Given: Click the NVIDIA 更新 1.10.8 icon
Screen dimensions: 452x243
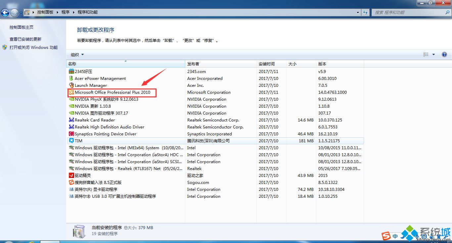Looking at the screenshot, I should coord(71,106).
